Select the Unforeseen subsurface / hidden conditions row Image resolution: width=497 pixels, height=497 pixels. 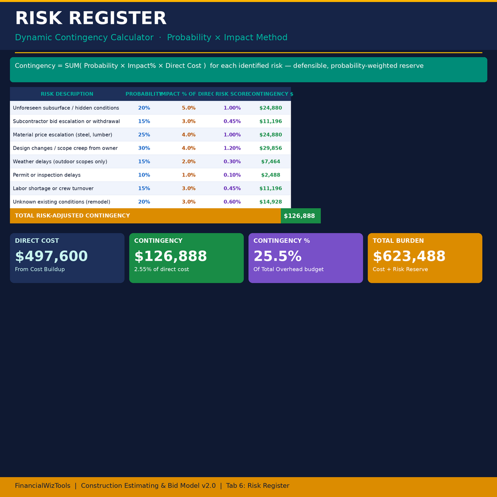150,108
